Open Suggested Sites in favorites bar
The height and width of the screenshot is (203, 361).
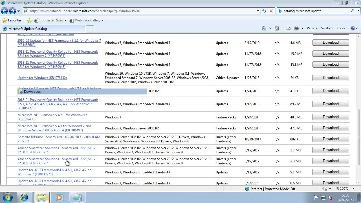click(50, 20)
